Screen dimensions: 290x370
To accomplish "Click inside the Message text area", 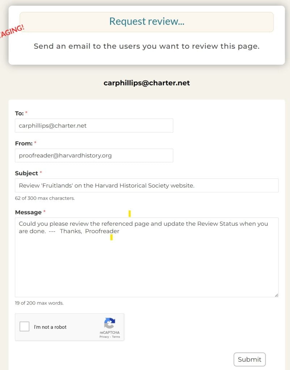I will [x=146, y=264].
